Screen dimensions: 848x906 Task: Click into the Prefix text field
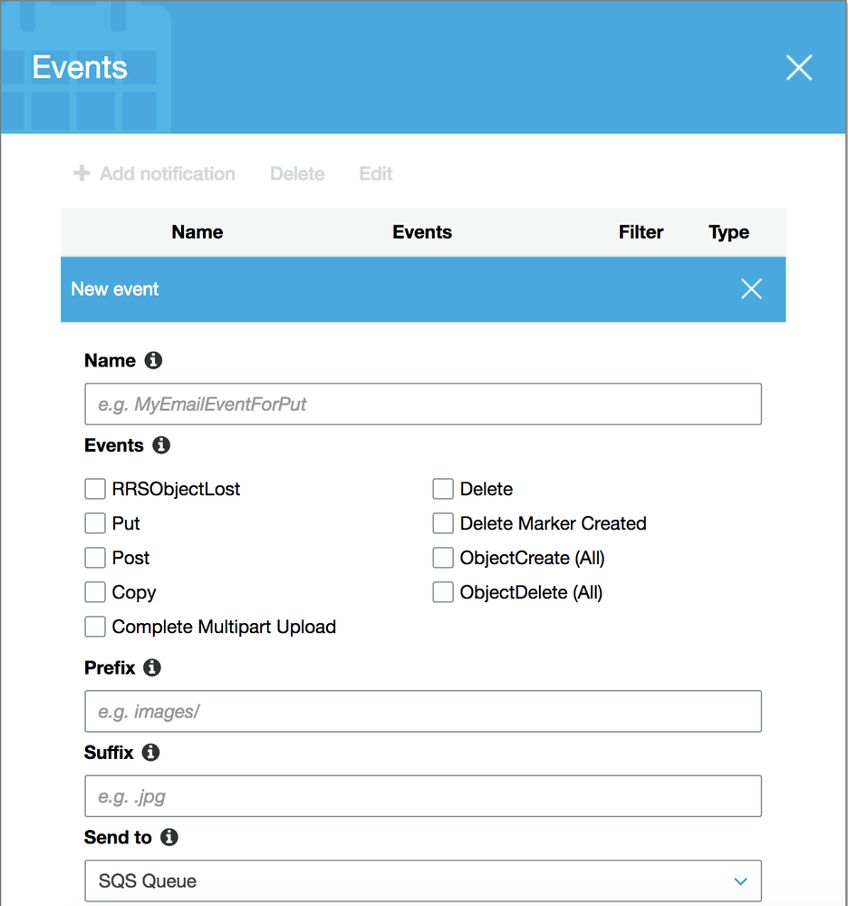[x=422, y=712]
